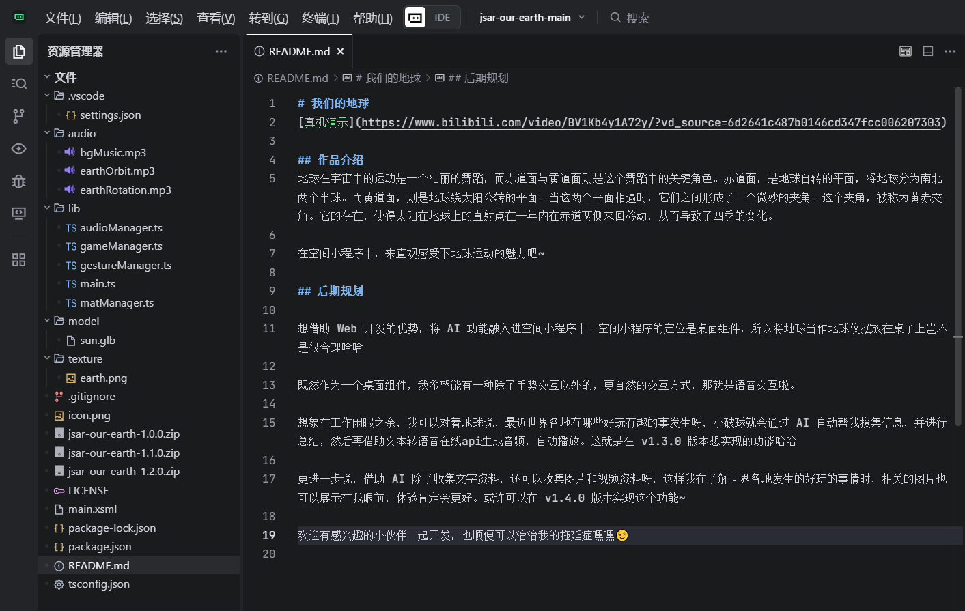
Task: Open the Markdown preview layout icon top right
Action: [x=905, y=51]
